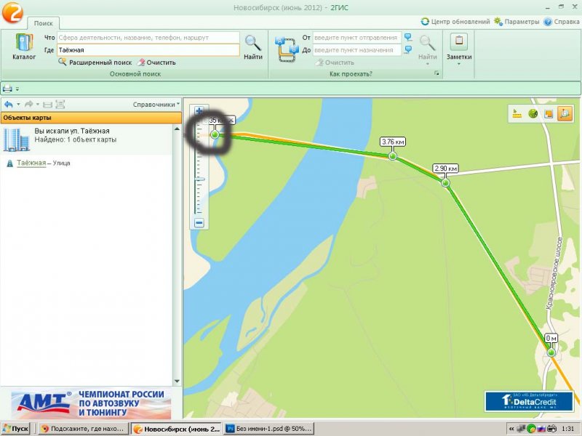The image size is (582, 436).
Task: Toggle the 3D buildings map mode button
Action: (x=565, y=113)
